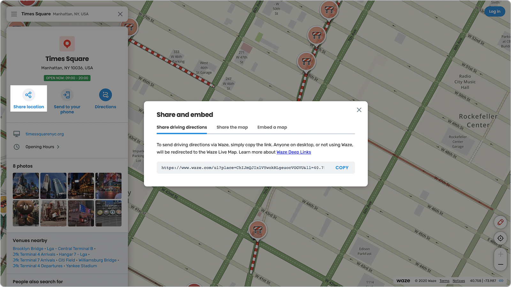Click the Share location icon

point(28,95)
